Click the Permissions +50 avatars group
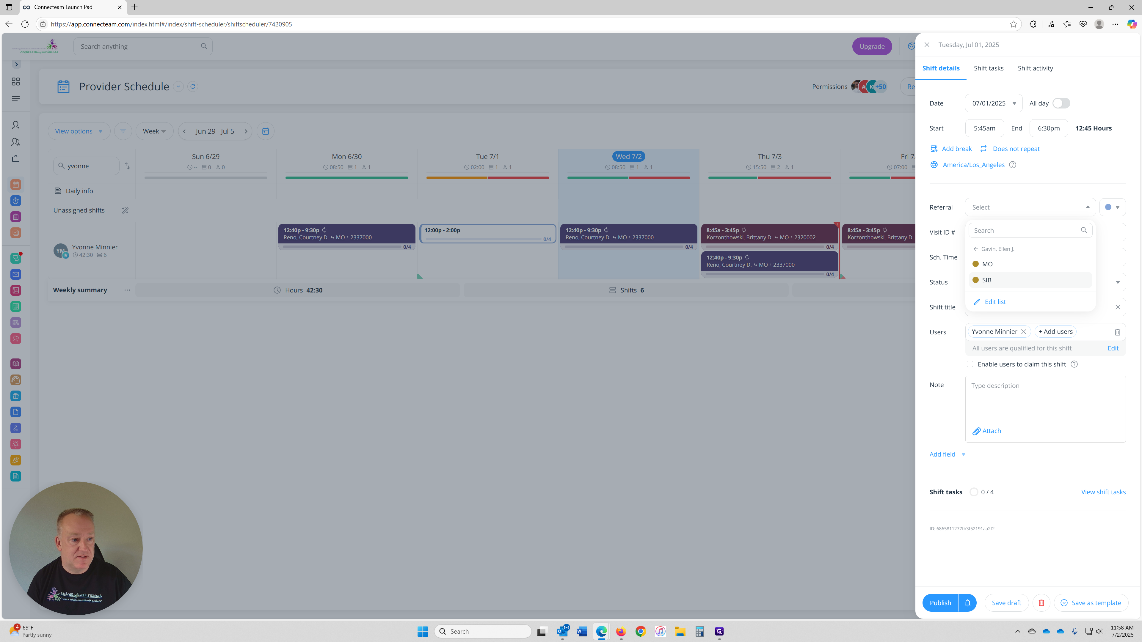 869,86
